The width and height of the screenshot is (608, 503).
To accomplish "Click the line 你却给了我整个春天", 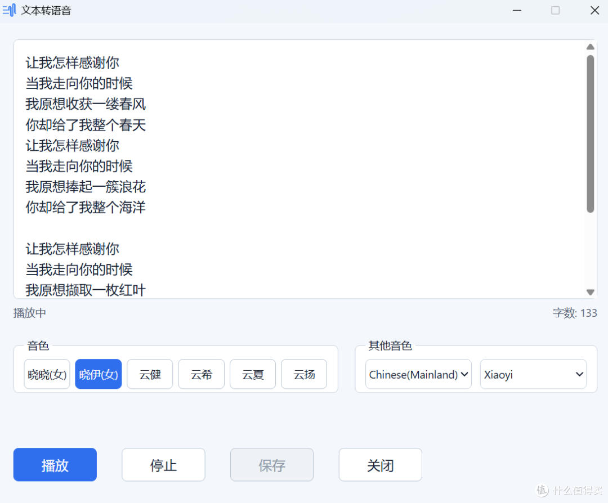I will pos(86,125).
